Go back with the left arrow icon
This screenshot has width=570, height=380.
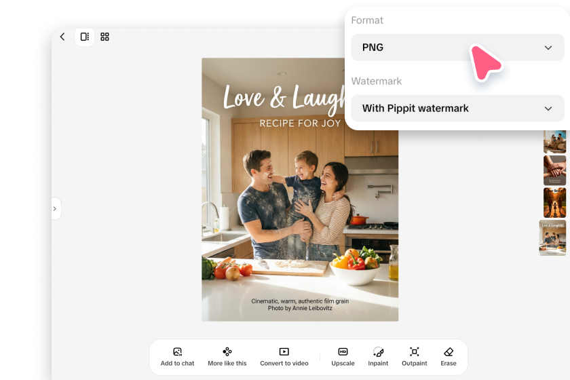pos(62,37)
